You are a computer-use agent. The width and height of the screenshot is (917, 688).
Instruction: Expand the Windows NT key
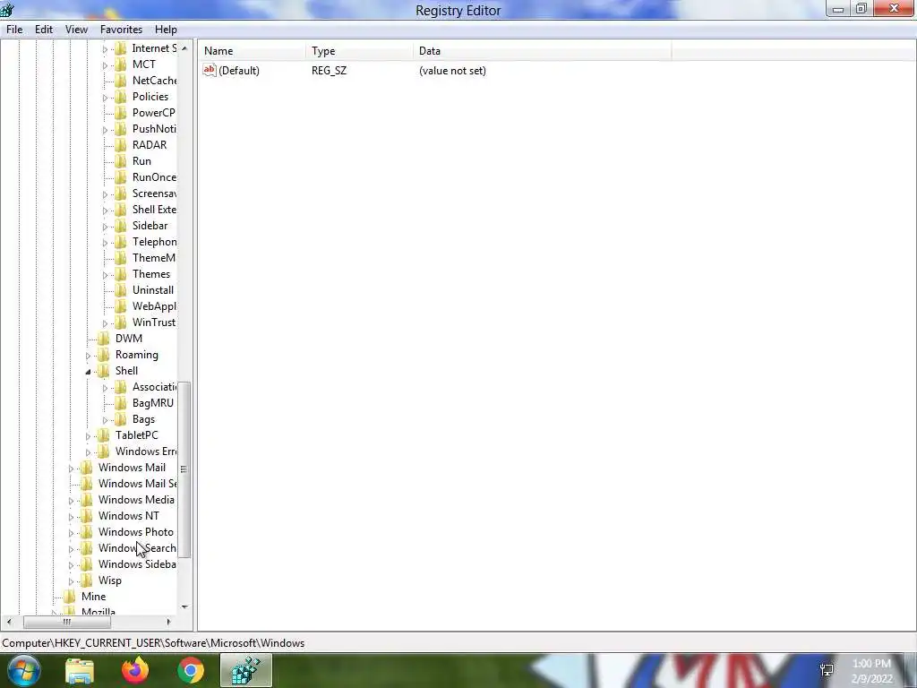[x=71, y=517]
